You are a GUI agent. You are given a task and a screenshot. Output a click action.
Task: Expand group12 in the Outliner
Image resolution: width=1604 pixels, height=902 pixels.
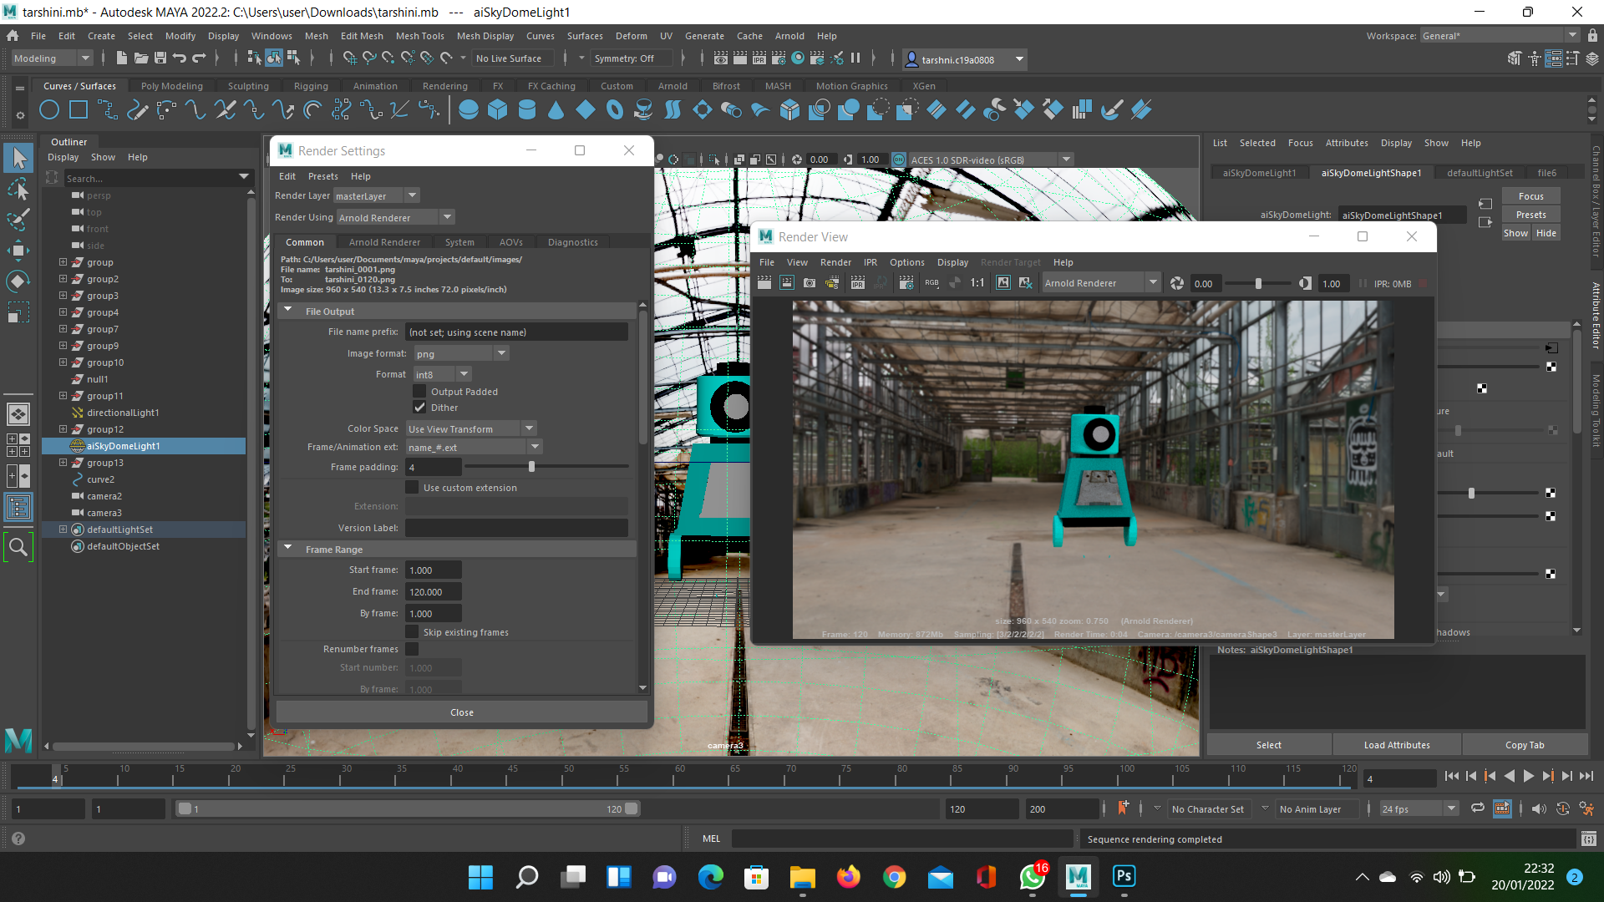click(x=63, y=429)
